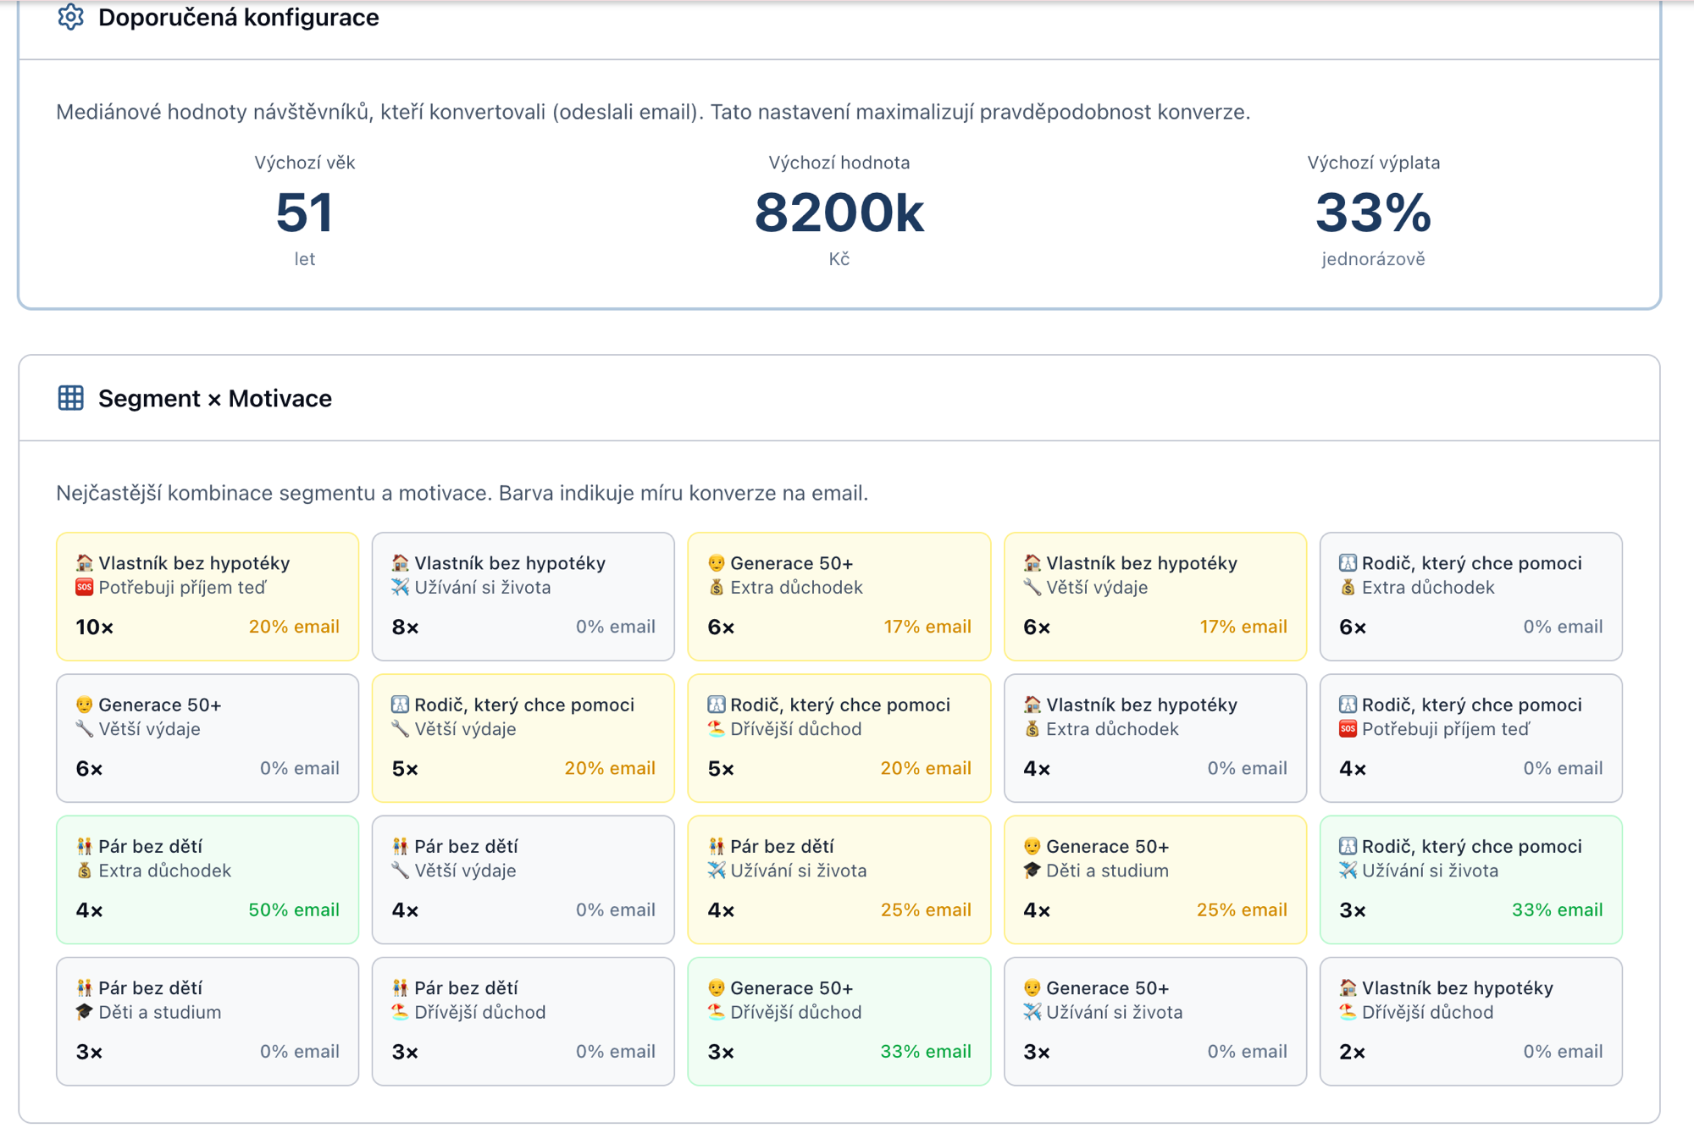Click the money bag icon next to Extra důchodek
The height and width of the screenshot is (1139, 1694).
click(x=718, y=587)
